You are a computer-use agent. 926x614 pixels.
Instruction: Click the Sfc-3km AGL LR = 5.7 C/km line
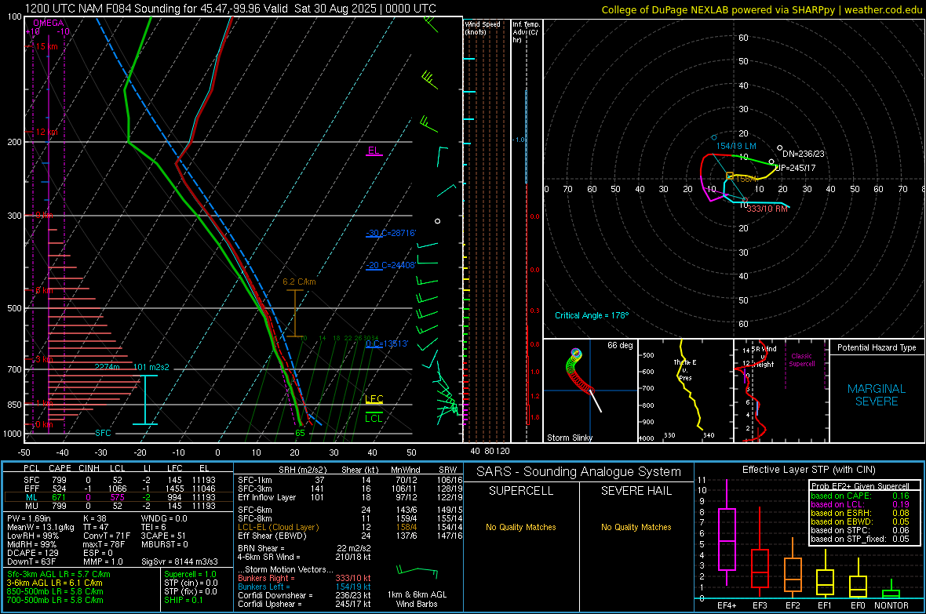click(x=59, y=574)
